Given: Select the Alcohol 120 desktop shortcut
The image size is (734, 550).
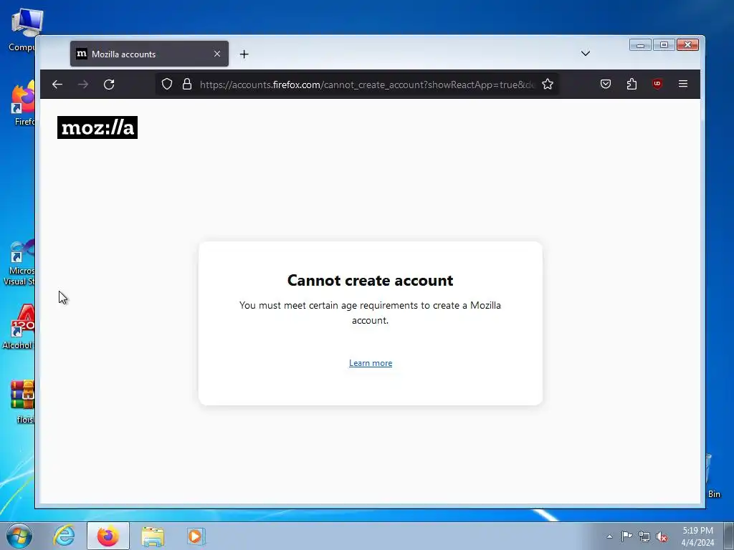Looking at the screenshot, I should pyautogui.click(x=19, y=327).
